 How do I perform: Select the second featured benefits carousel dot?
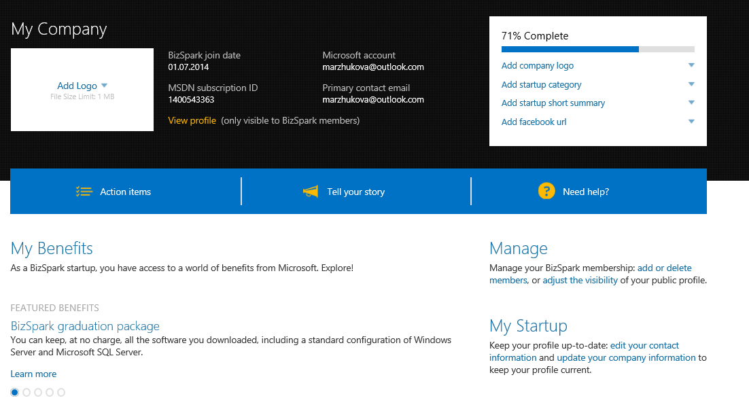pos(27,392)
